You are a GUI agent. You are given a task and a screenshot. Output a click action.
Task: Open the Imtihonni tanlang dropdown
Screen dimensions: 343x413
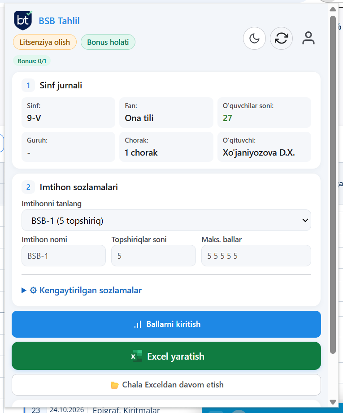[166, 220]
